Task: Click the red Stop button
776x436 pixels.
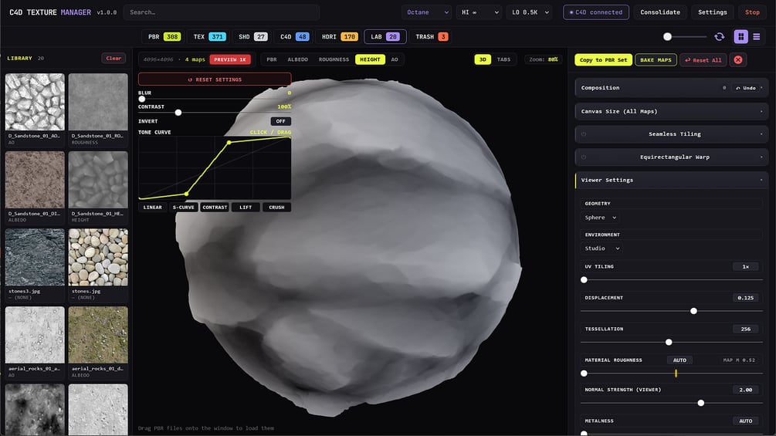Action: pos(752,12)
